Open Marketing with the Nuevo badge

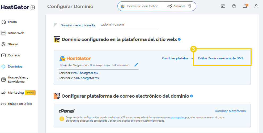(16, 93)
